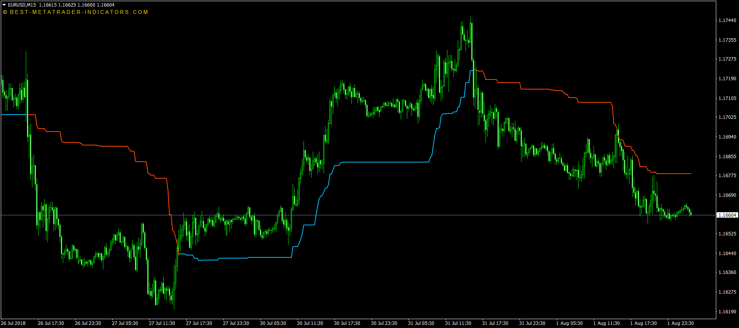Click the 30 Jul 17:30 time label

[x=347, y=323]
